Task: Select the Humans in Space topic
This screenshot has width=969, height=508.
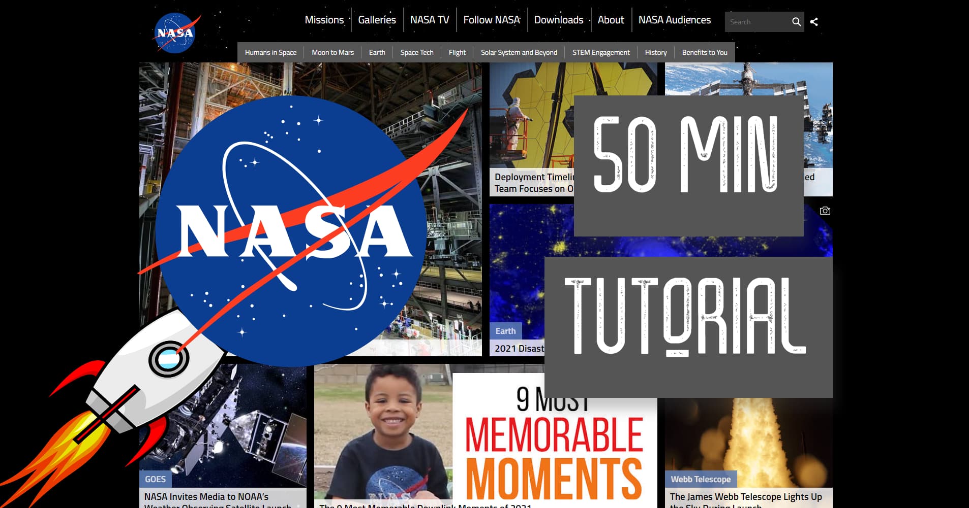Action: [270, 52]
